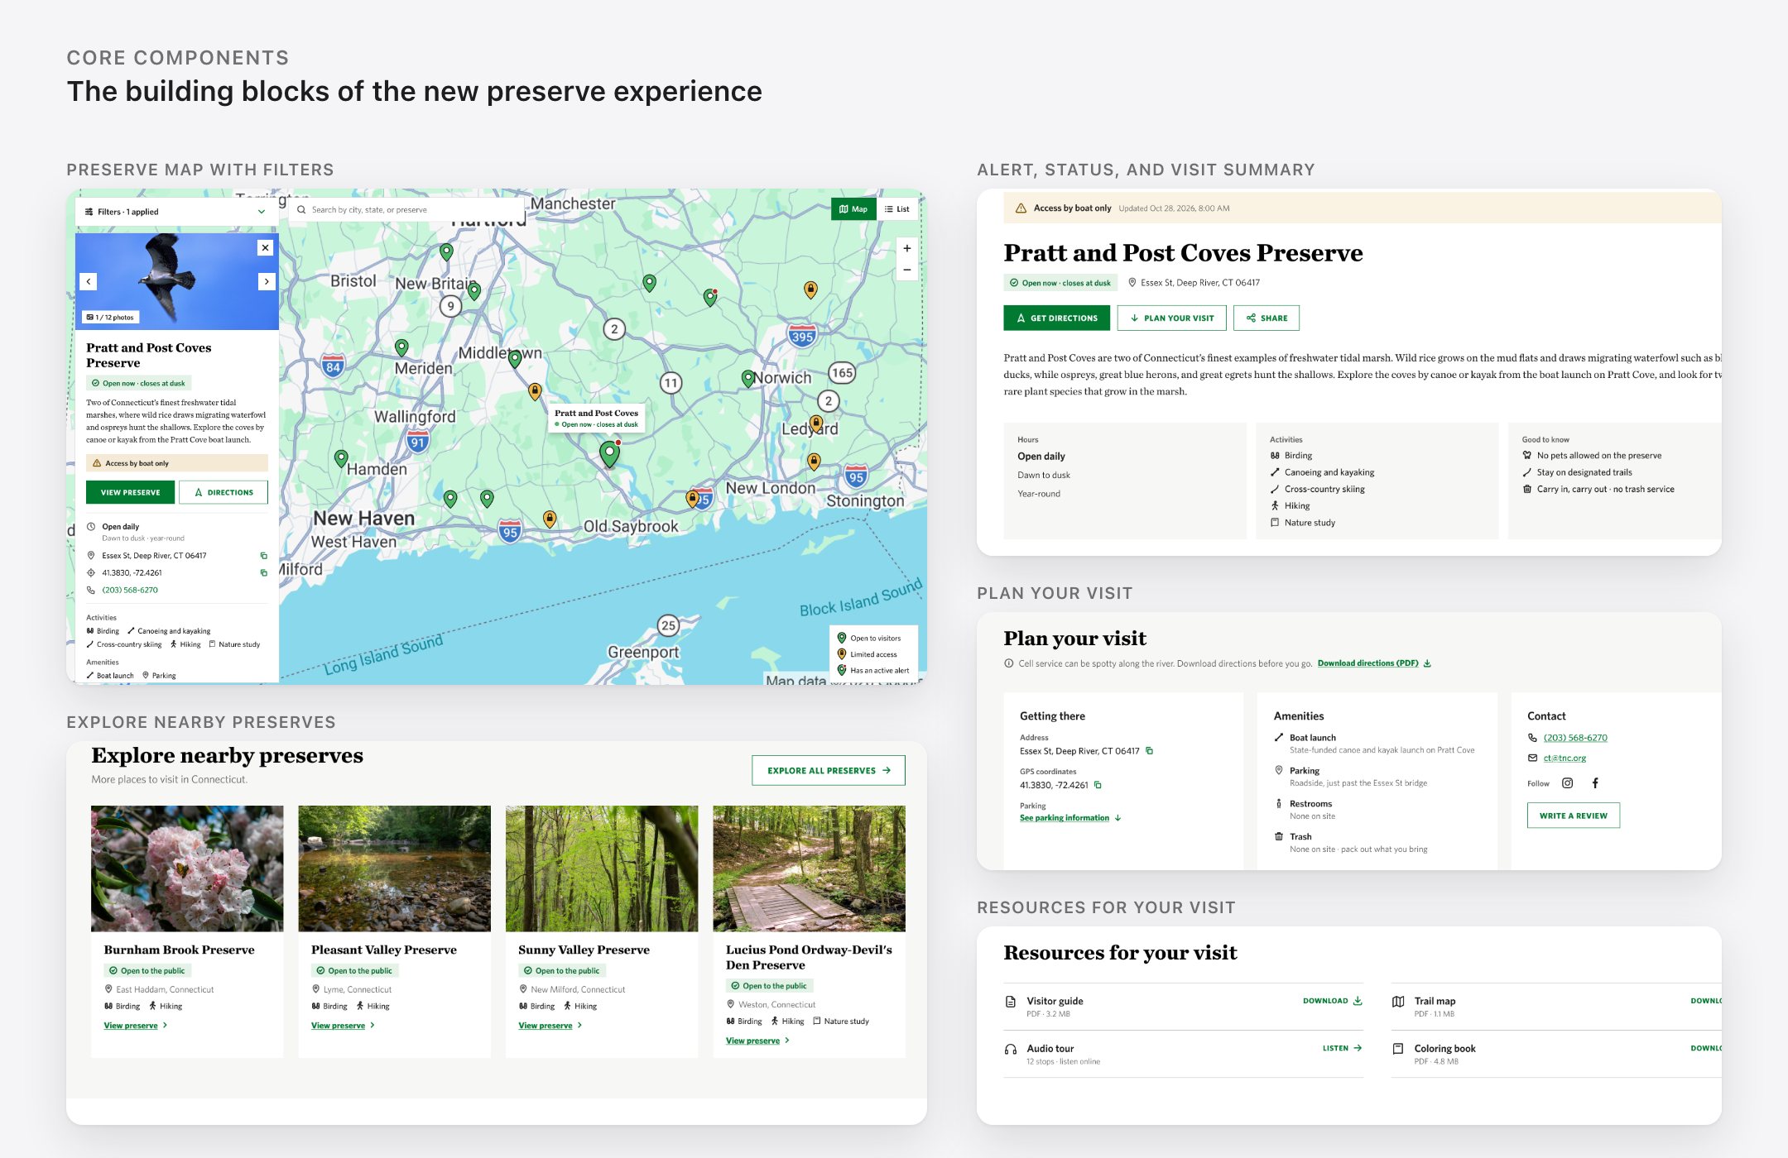Click the Directions button in side panel
This screenshot has height=1158, width=1788.
click(223, 492)
